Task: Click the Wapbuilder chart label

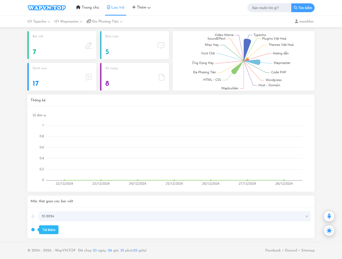Action: pyautogui.click(x=230, y=88)
